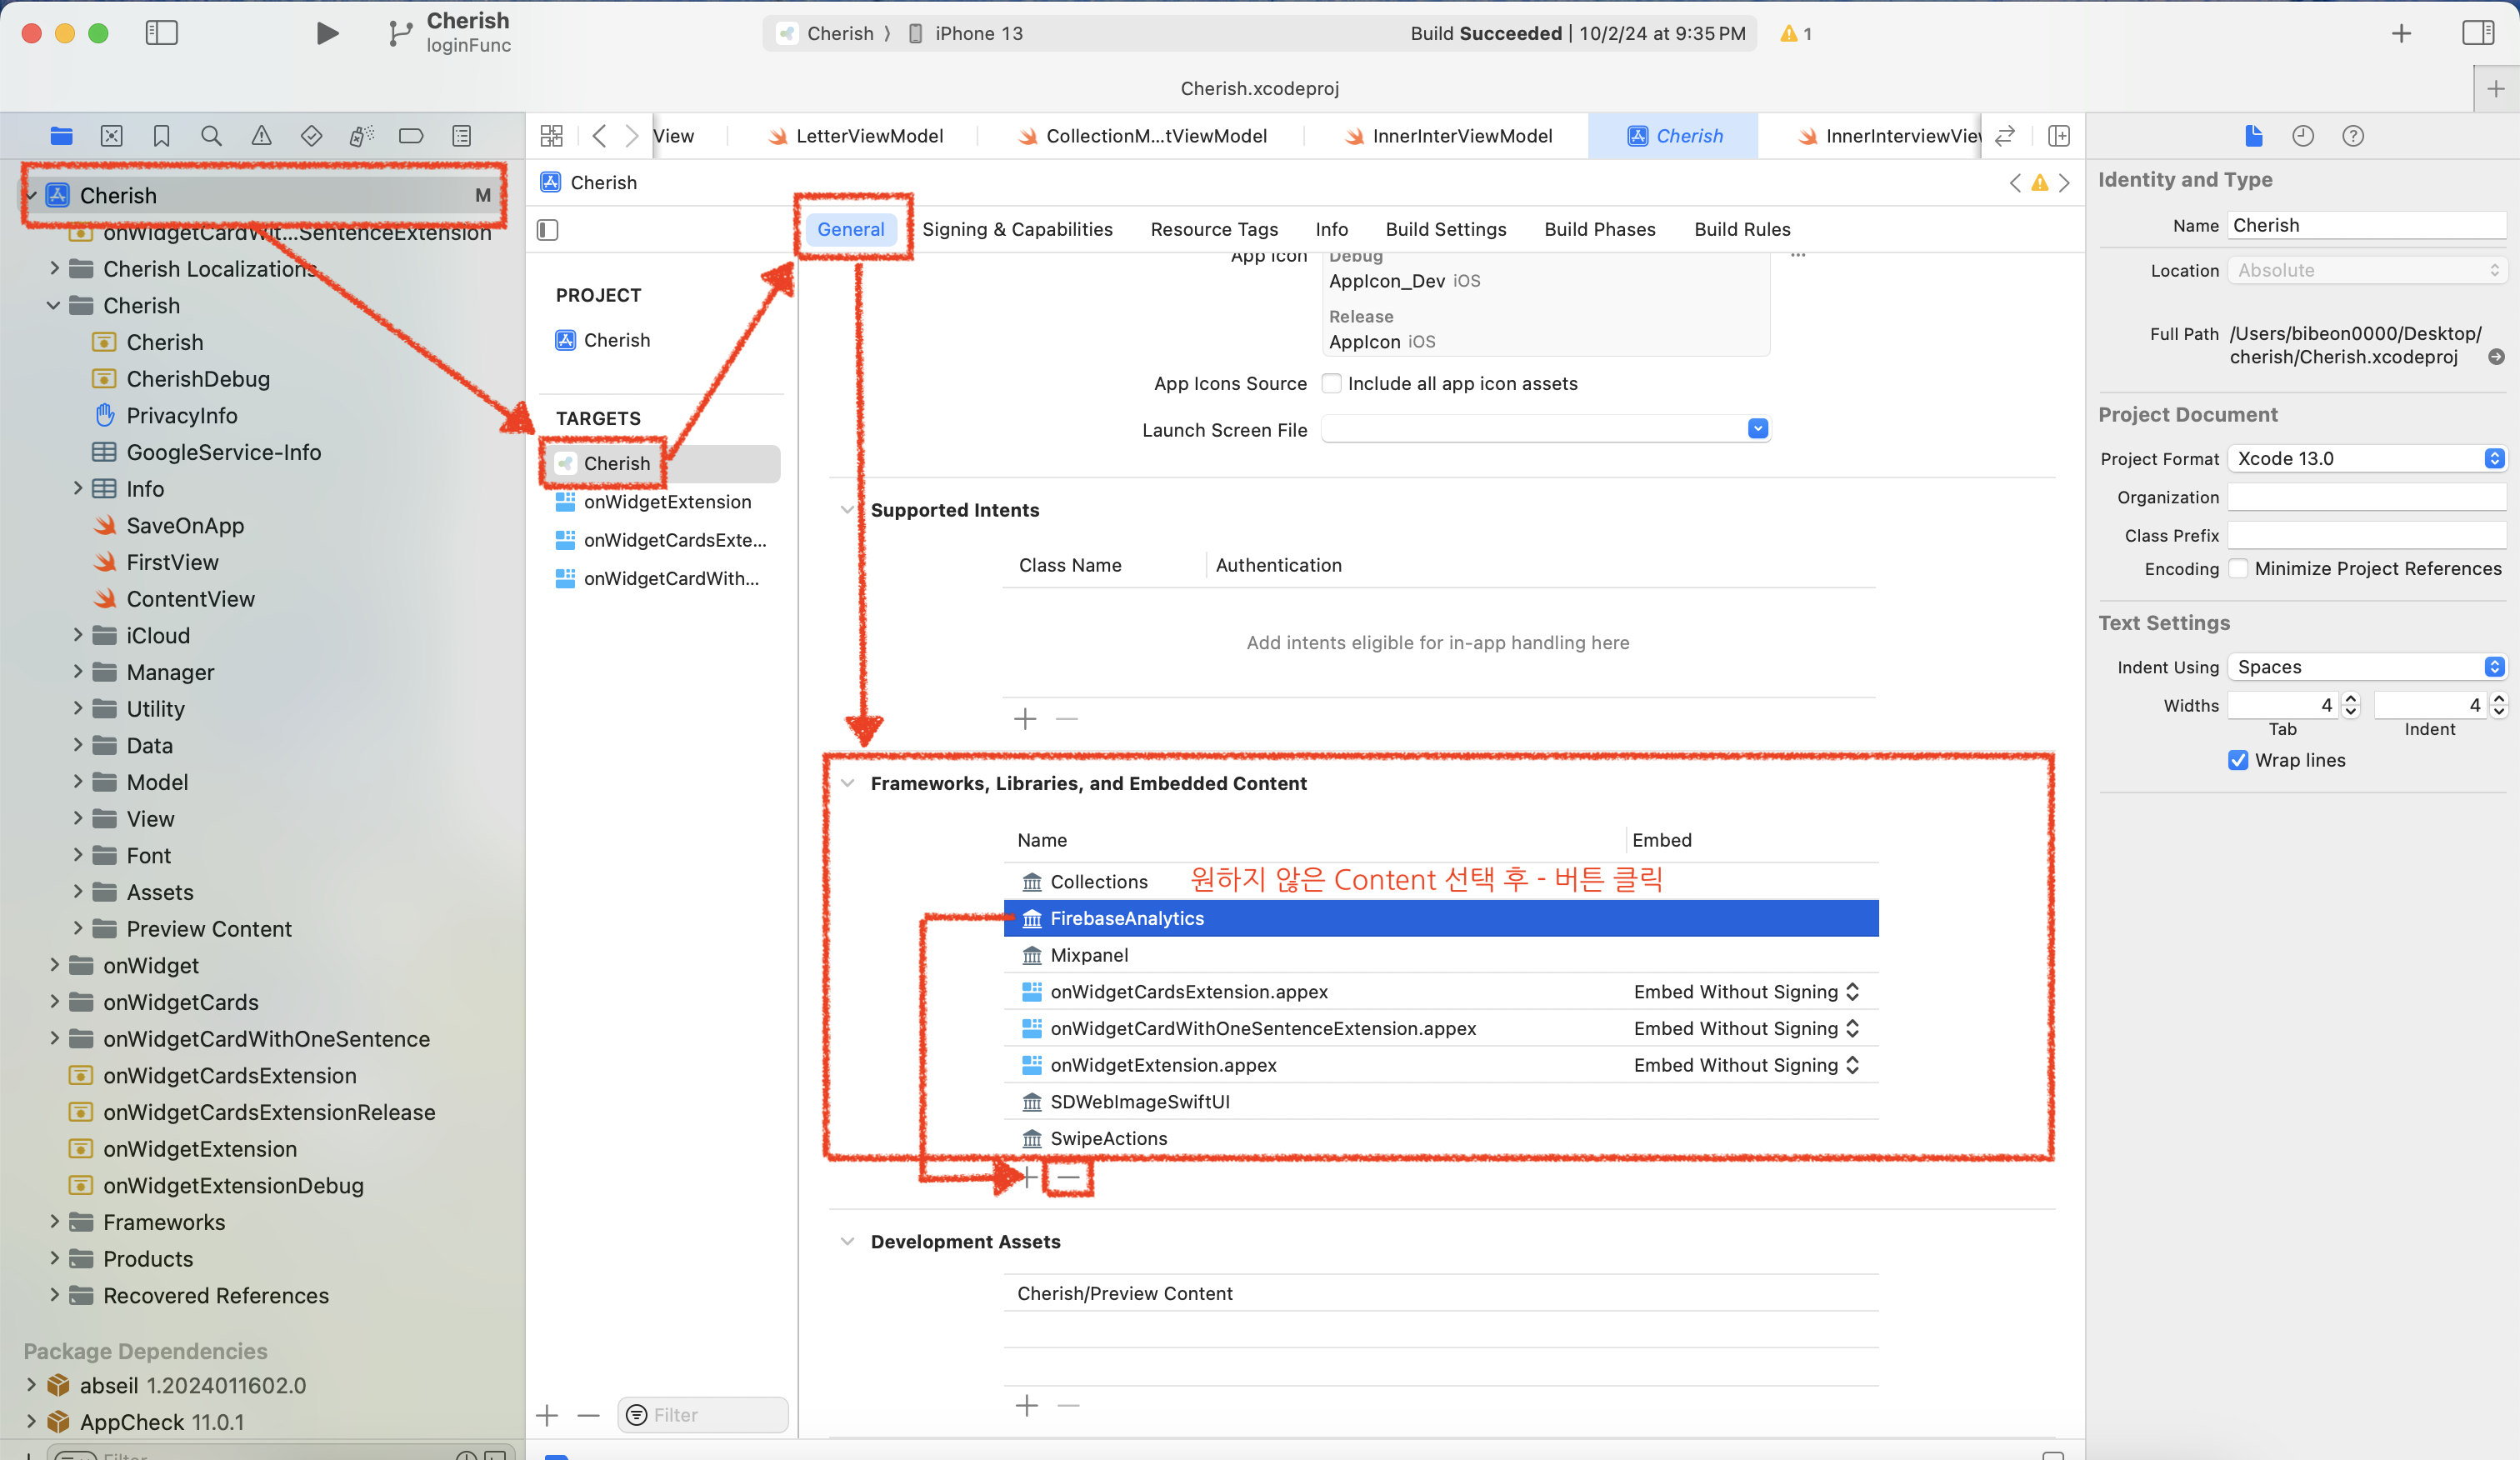Open the find navigator magnifier
2520x1460 pixels.
[211, 136]
